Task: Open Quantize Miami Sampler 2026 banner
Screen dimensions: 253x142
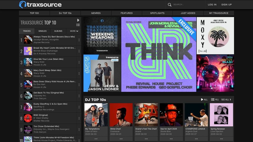Action: click(215, 73)
